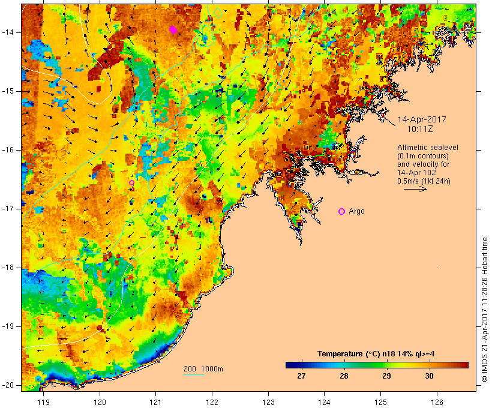This screenshot has height=408, width=492.
Task: Click the '(0.1m contours)' caption line
Action: (423, 156)
